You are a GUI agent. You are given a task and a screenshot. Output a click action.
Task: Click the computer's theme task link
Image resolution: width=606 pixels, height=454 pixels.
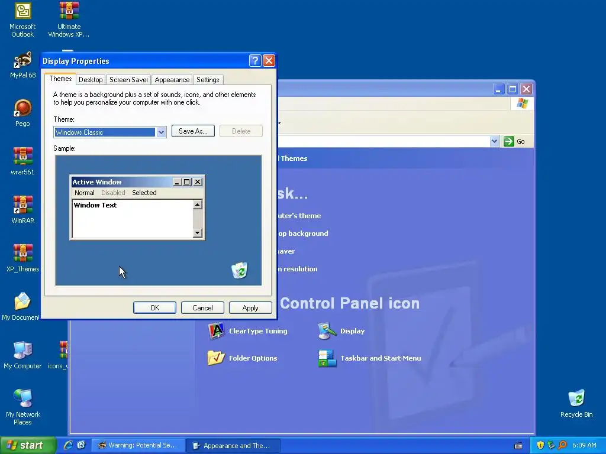tap(299, 216)
